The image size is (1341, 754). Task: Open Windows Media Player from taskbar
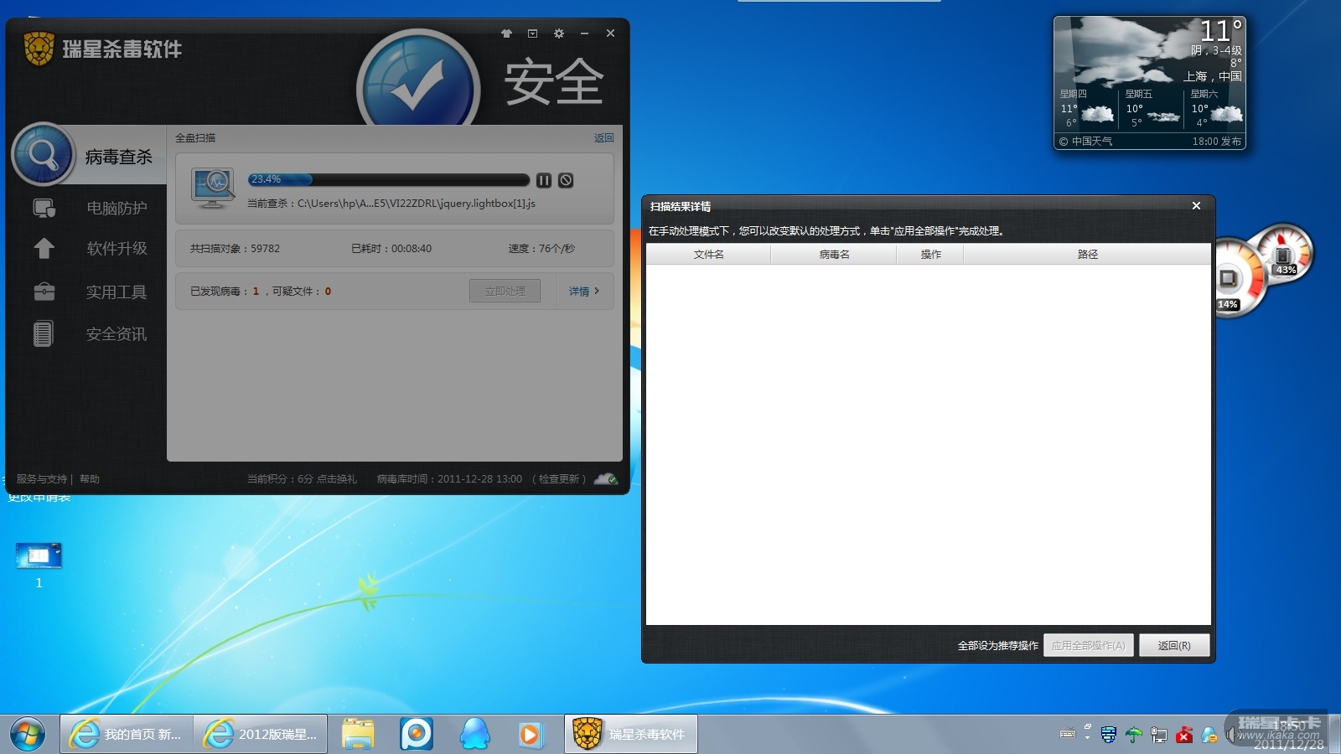click(530, 734)
